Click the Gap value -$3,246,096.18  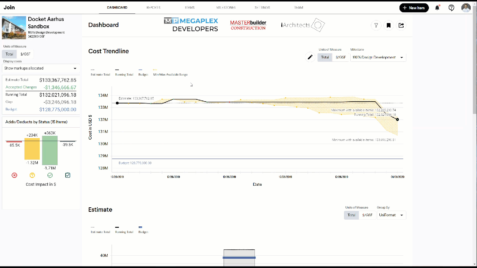(60, 102)
